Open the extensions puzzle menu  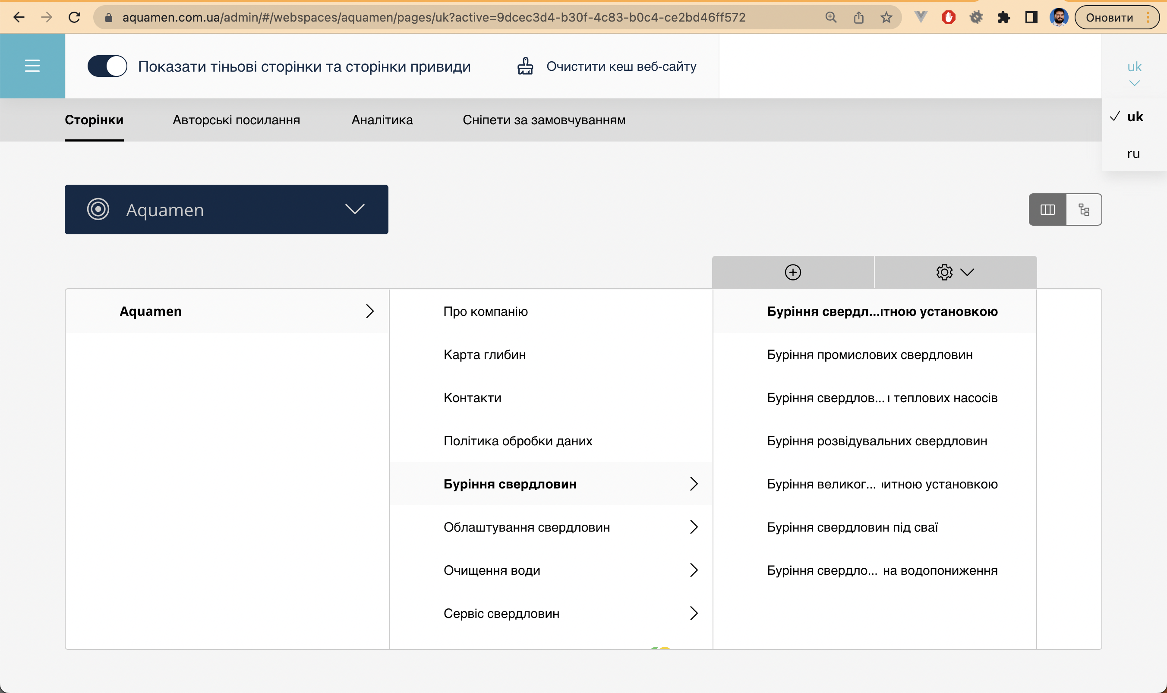coord(1003,17)
